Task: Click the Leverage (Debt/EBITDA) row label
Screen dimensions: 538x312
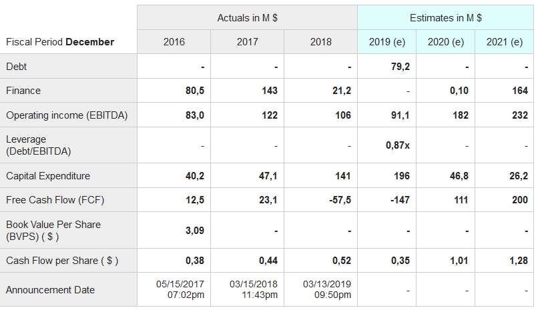Action: click(x=39, y=145)
